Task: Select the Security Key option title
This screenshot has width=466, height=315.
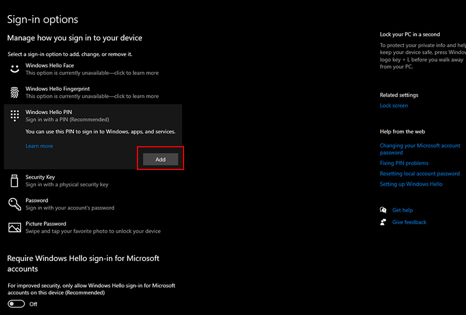Action: click(x=40, y=177)
